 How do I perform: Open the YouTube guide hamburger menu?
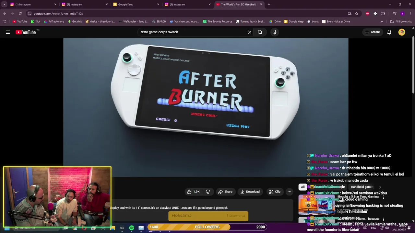pos(8,32)
